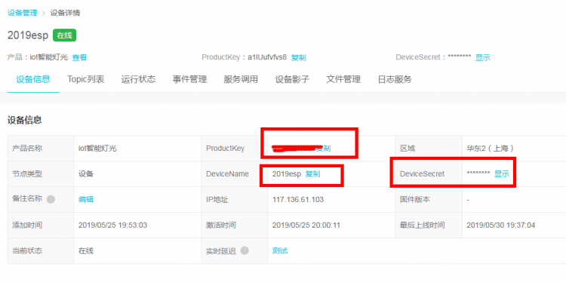This screenshot has width=566, height=282.
Task: Click the 添加时间 value 2019/05/25 19:53:03
Action: [x=112, y=225]
